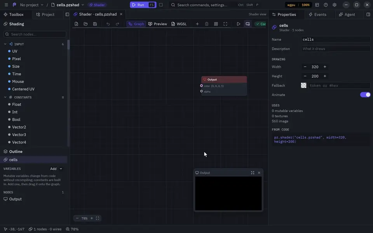Delete selection with trash icon

click(206, 24)
